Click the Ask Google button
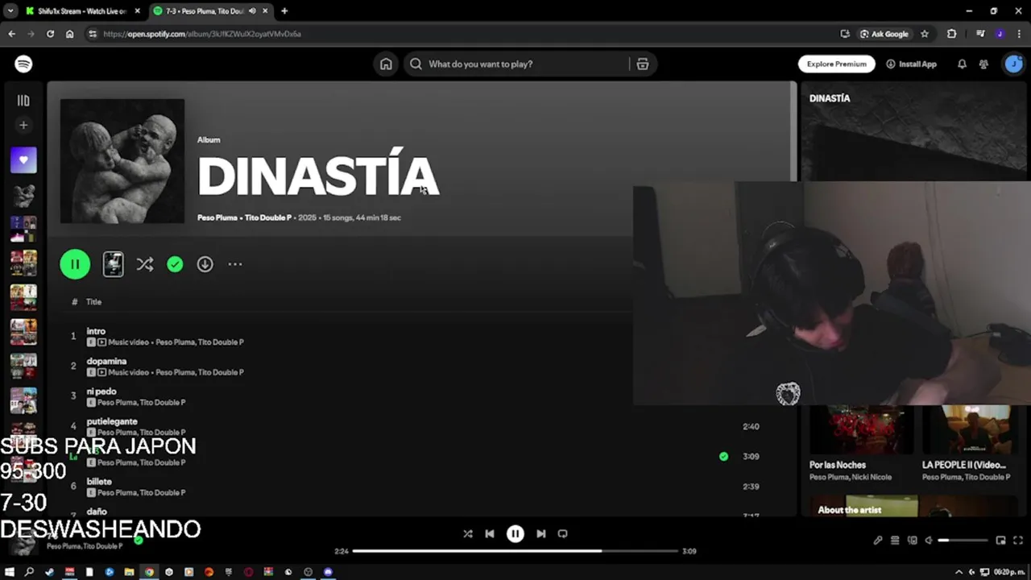The image size is (1031, 580). click(884, 34)
